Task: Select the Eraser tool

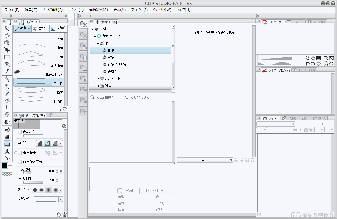Action: [7, 115]
